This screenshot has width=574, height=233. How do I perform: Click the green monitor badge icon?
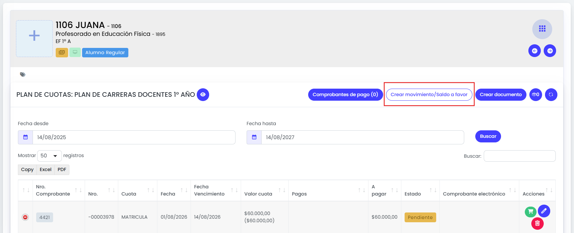click(75, 52)
